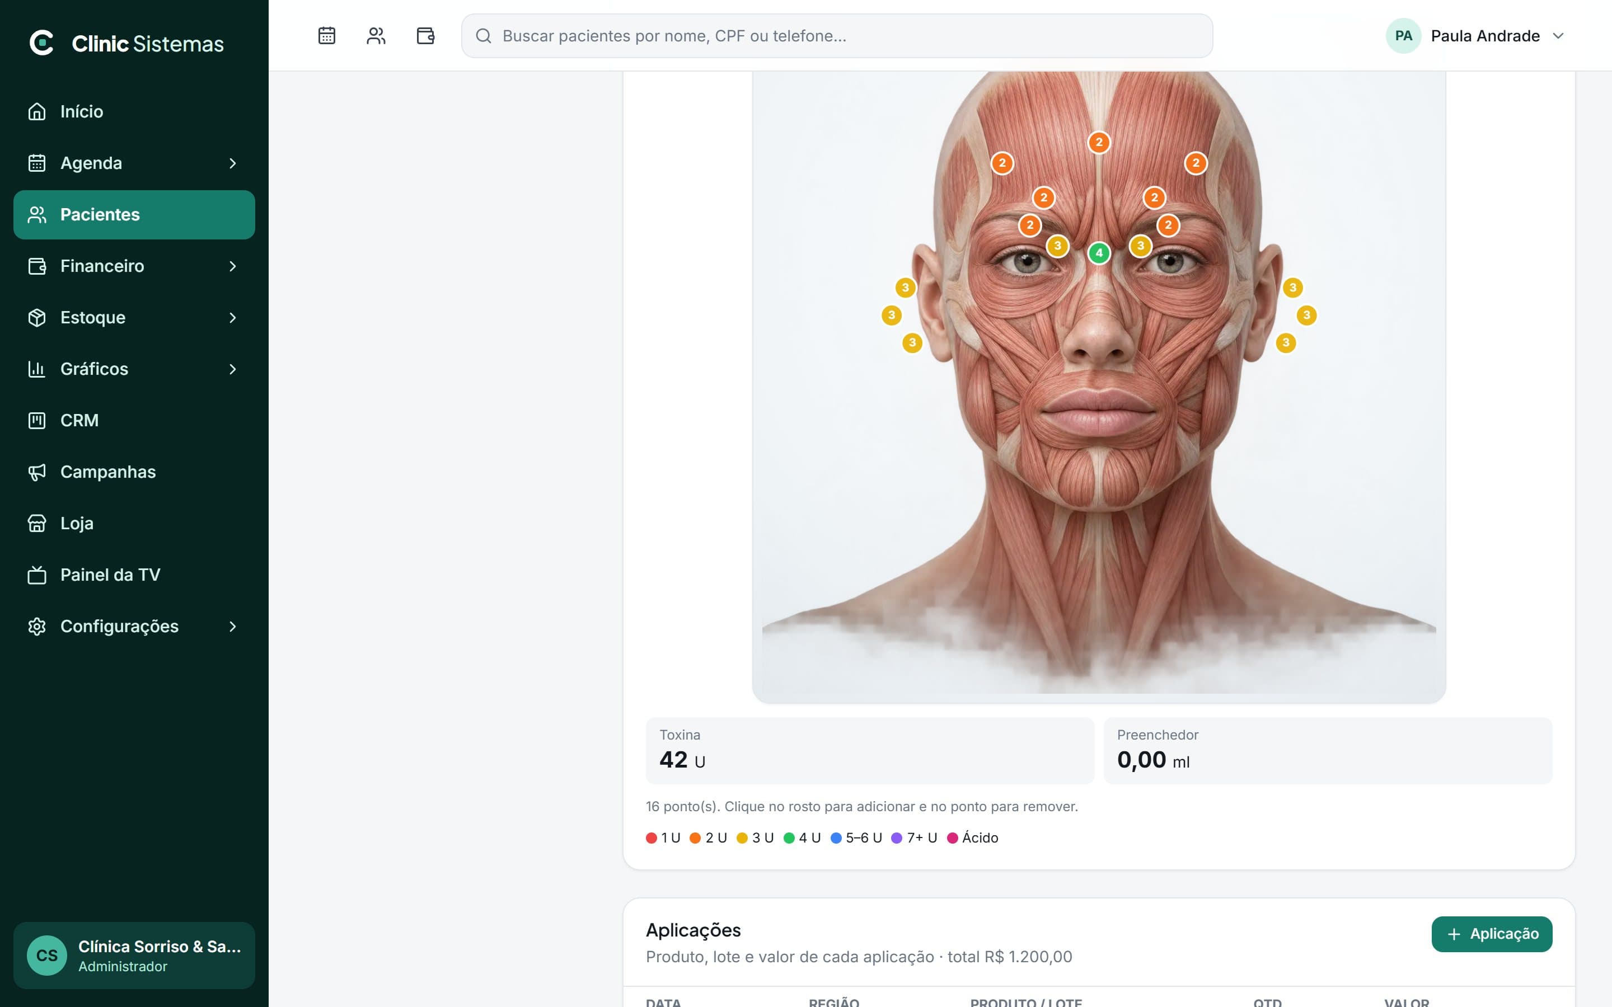Open Painel da TV from the sidebar
Screen dimensions: 1612x1007
[134, 575]
